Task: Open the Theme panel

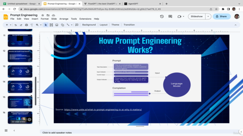Action: click(x=115, y=25)
